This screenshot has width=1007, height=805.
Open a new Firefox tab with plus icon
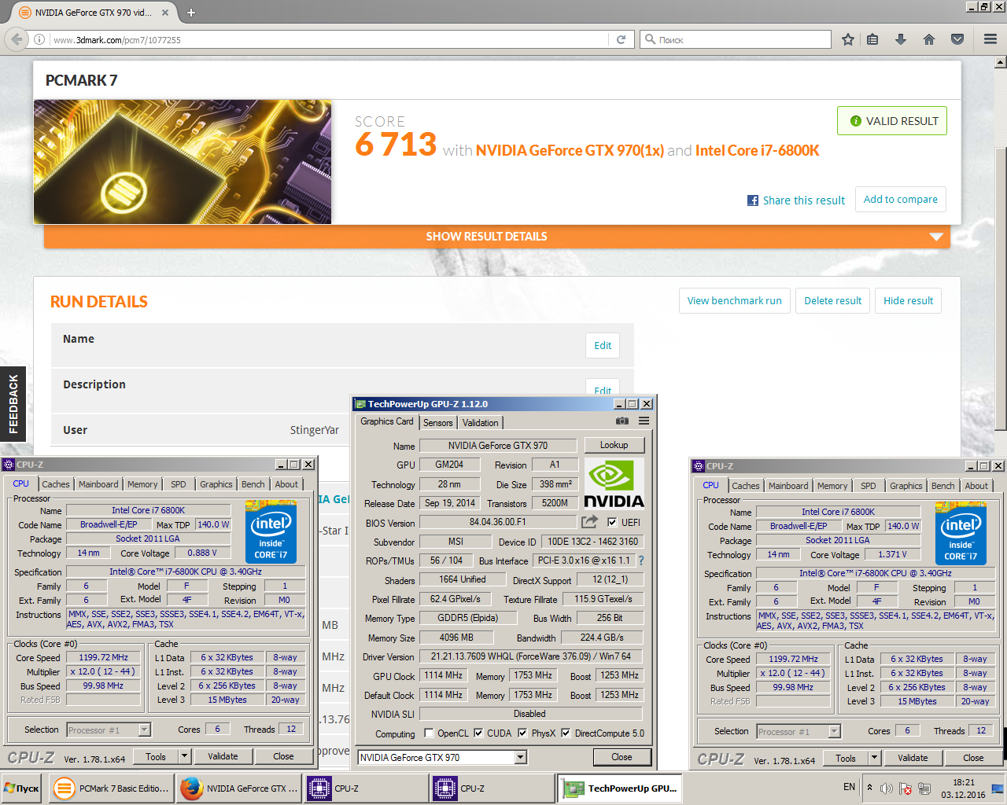tap(190, 13)
